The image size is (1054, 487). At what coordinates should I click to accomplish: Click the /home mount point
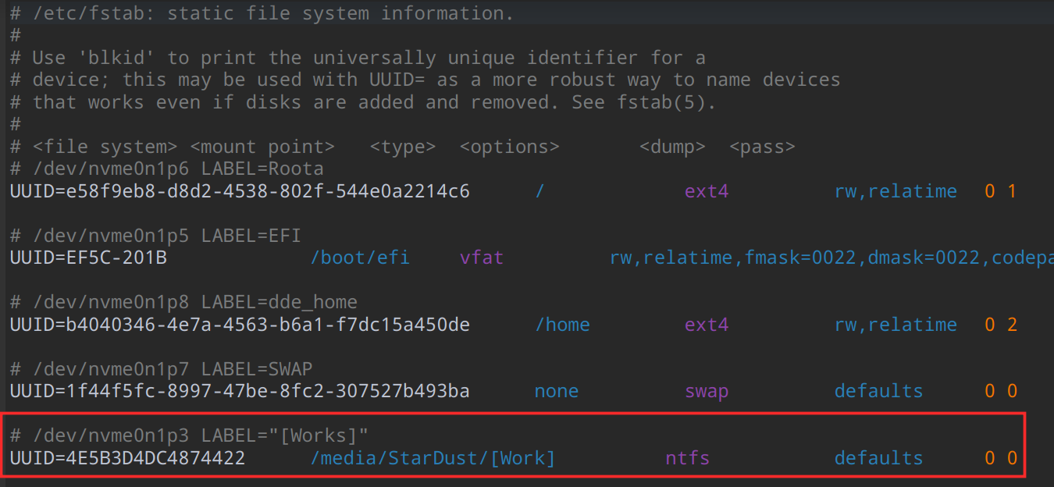(562, 325)
